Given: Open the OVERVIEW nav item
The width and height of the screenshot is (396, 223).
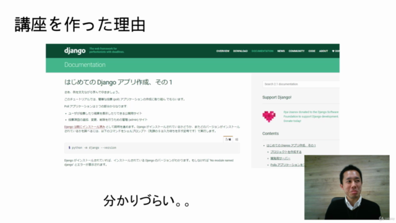Looking at the screenshot, I should (x=223, y=51).
